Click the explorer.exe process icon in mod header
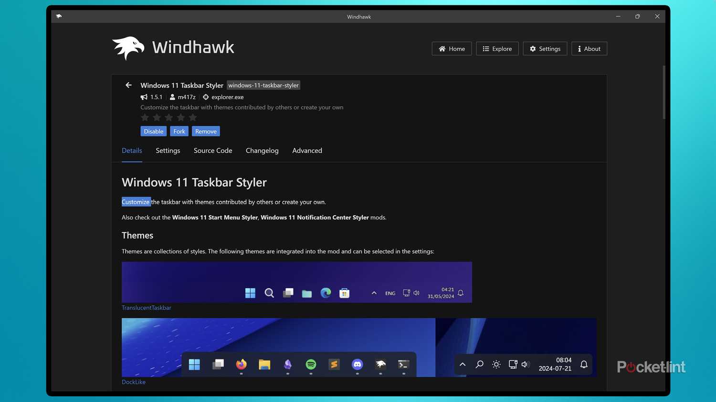The width and height of the screenshot is (716, 402). pos(206,97)
